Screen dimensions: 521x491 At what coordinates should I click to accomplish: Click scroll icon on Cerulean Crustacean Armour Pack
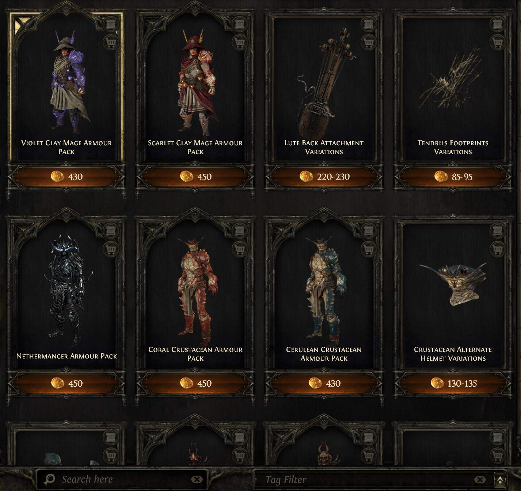pyautogui.click(x=369, y=231)
